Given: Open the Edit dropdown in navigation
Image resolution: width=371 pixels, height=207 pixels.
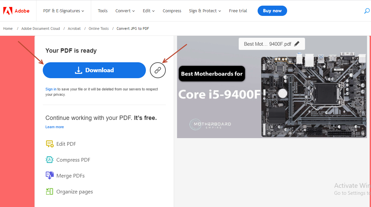Looking at the screenshot, I should click(x=149, y=11).
